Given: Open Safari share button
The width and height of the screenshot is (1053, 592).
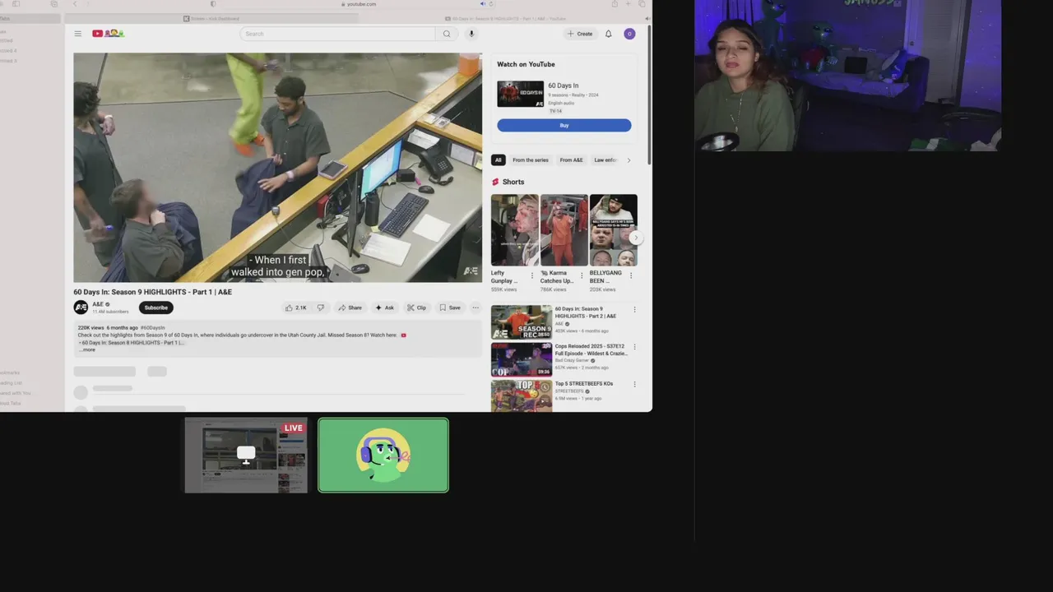Looking at the screenshot, I should tap(614, 4).
